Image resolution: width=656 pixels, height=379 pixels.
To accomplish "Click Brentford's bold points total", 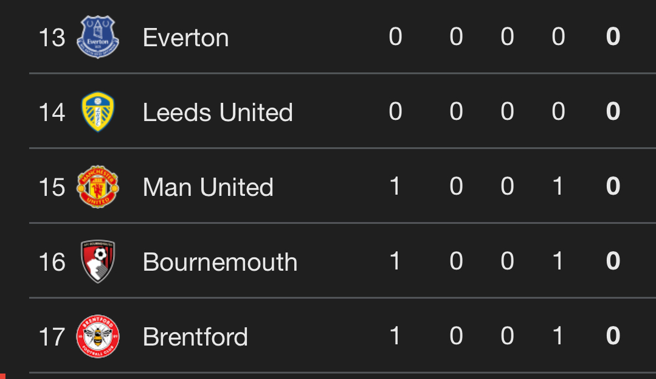I will (x=613, y=335).
